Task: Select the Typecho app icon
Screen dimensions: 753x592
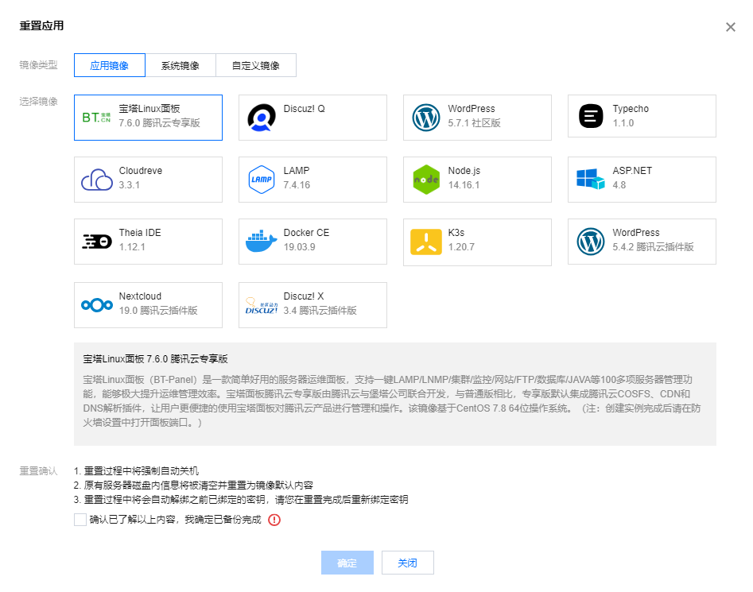Action: pos(591,118)
